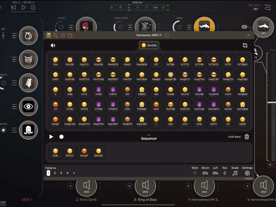Open the Scale music note icon
The image size is (276, 207).
tap(235, 173)
